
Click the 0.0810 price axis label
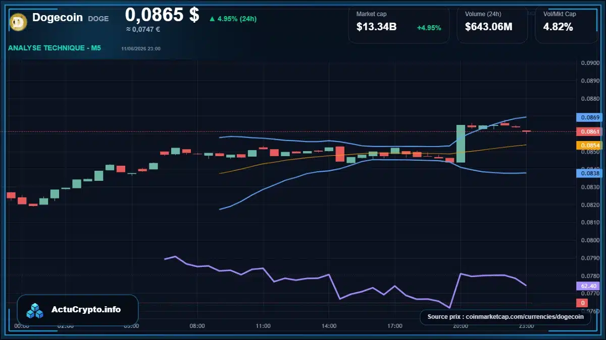(590, 222)
